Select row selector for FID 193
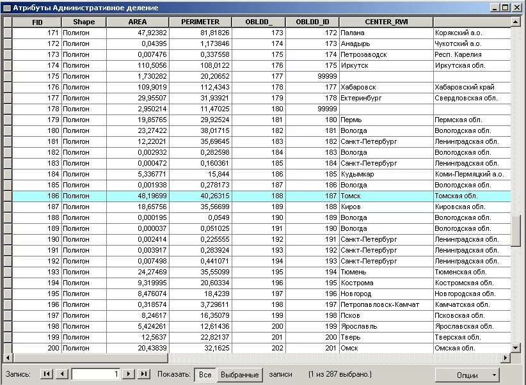526x385 pixels. 8,272
